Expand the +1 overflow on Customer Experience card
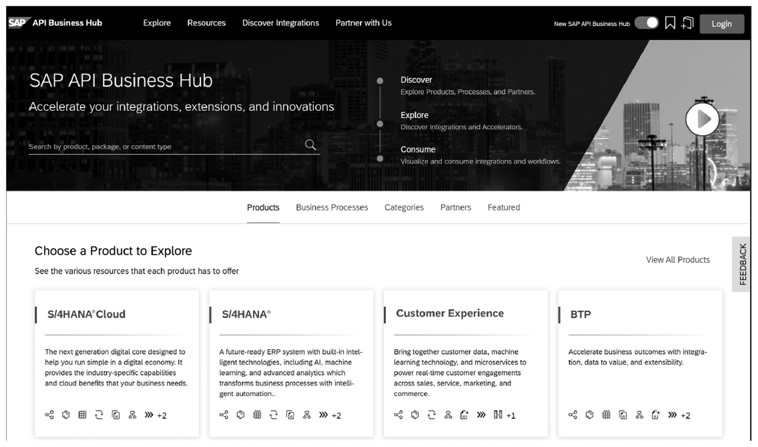 pos(511,415)
